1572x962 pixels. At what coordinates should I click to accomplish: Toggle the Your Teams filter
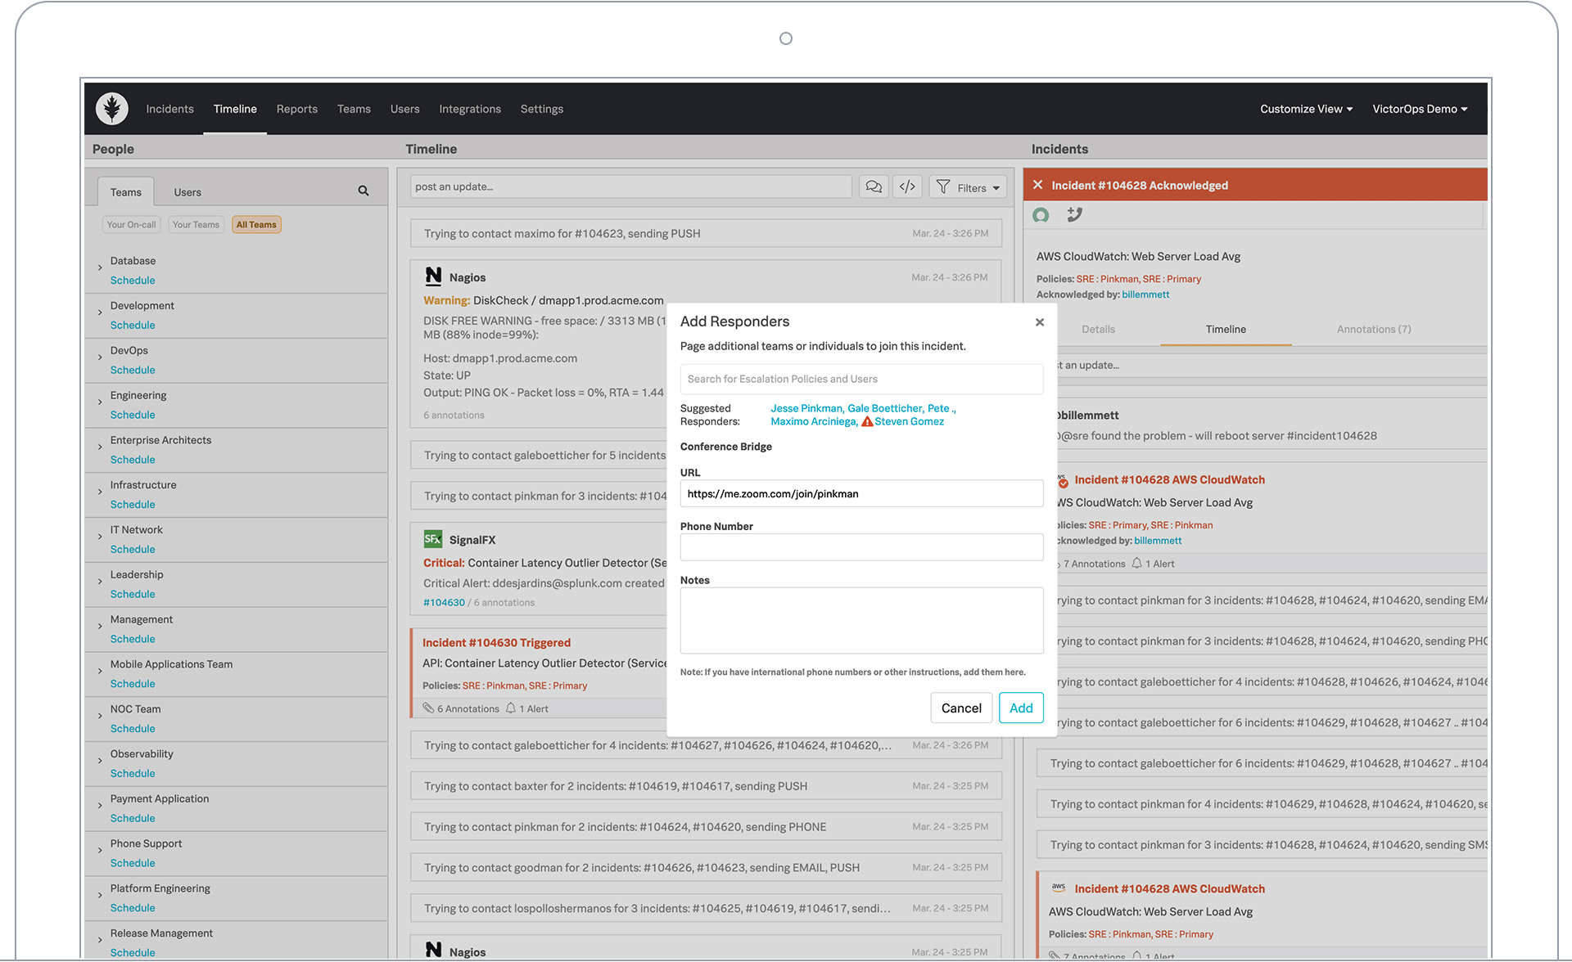[196, 225]
